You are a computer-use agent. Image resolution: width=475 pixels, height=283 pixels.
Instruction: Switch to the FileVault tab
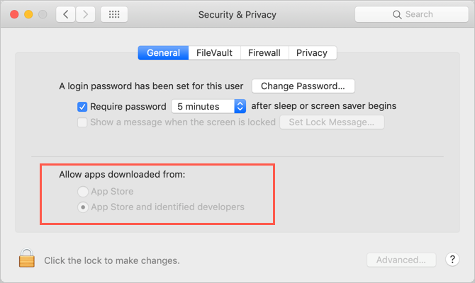click(214, 53)
